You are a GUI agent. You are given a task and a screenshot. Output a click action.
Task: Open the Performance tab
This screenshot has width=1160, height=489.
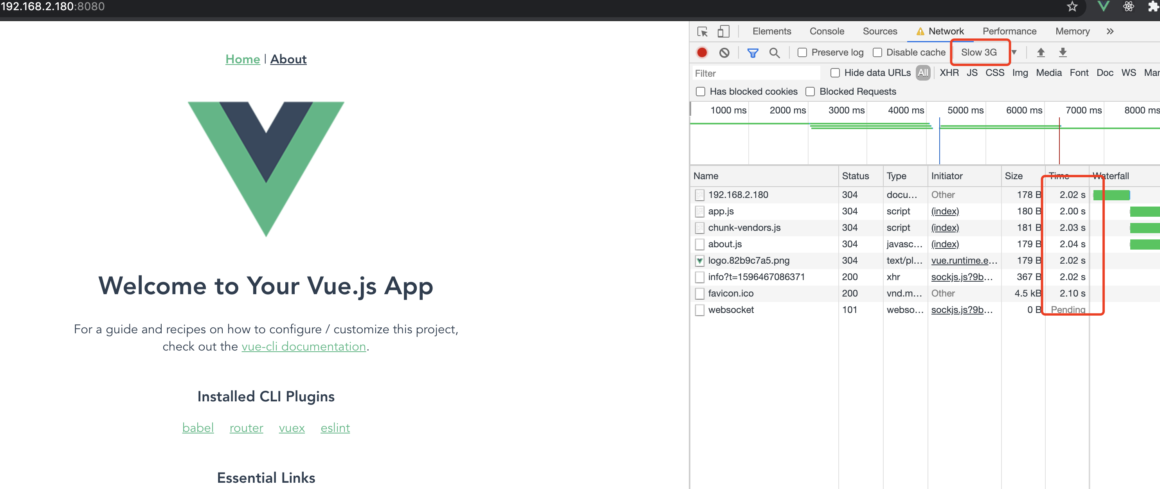[1009, 32]
